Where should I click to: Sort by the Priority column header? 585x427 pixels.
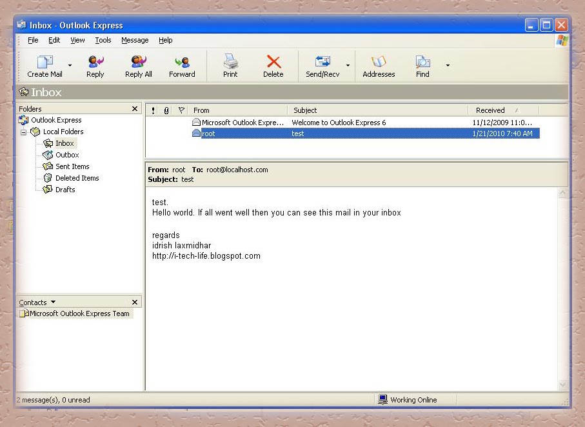click(154, 110)
